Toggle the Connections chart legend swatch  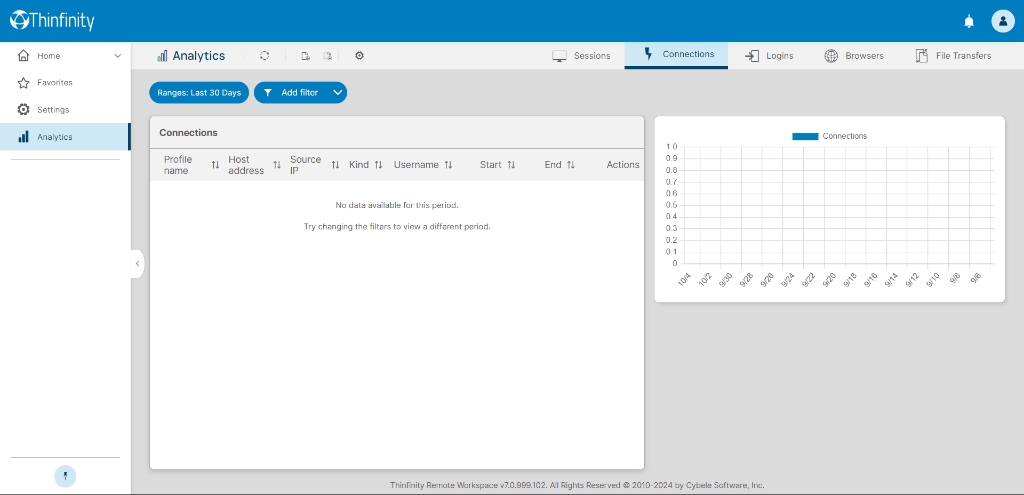[x=805, y=137]
